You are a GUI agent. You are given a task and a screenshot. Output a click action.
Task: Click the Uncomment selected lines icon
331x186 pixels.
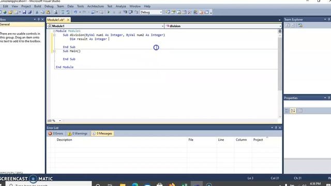[x=68, y=12]
